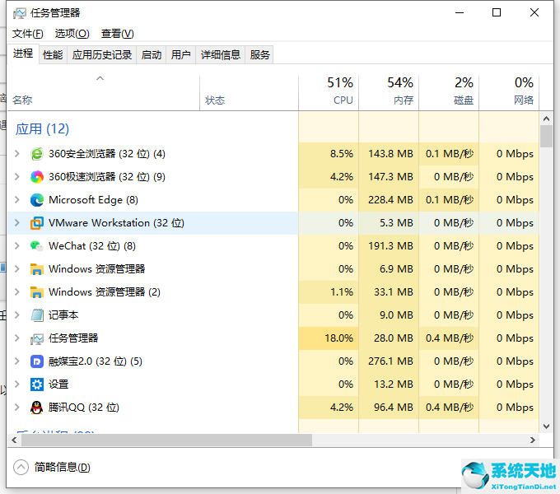This screenshot has width=560, height=494.
Task: Switch to the 服务 tab
Action: pyautogui.click(x=259, y=54)
